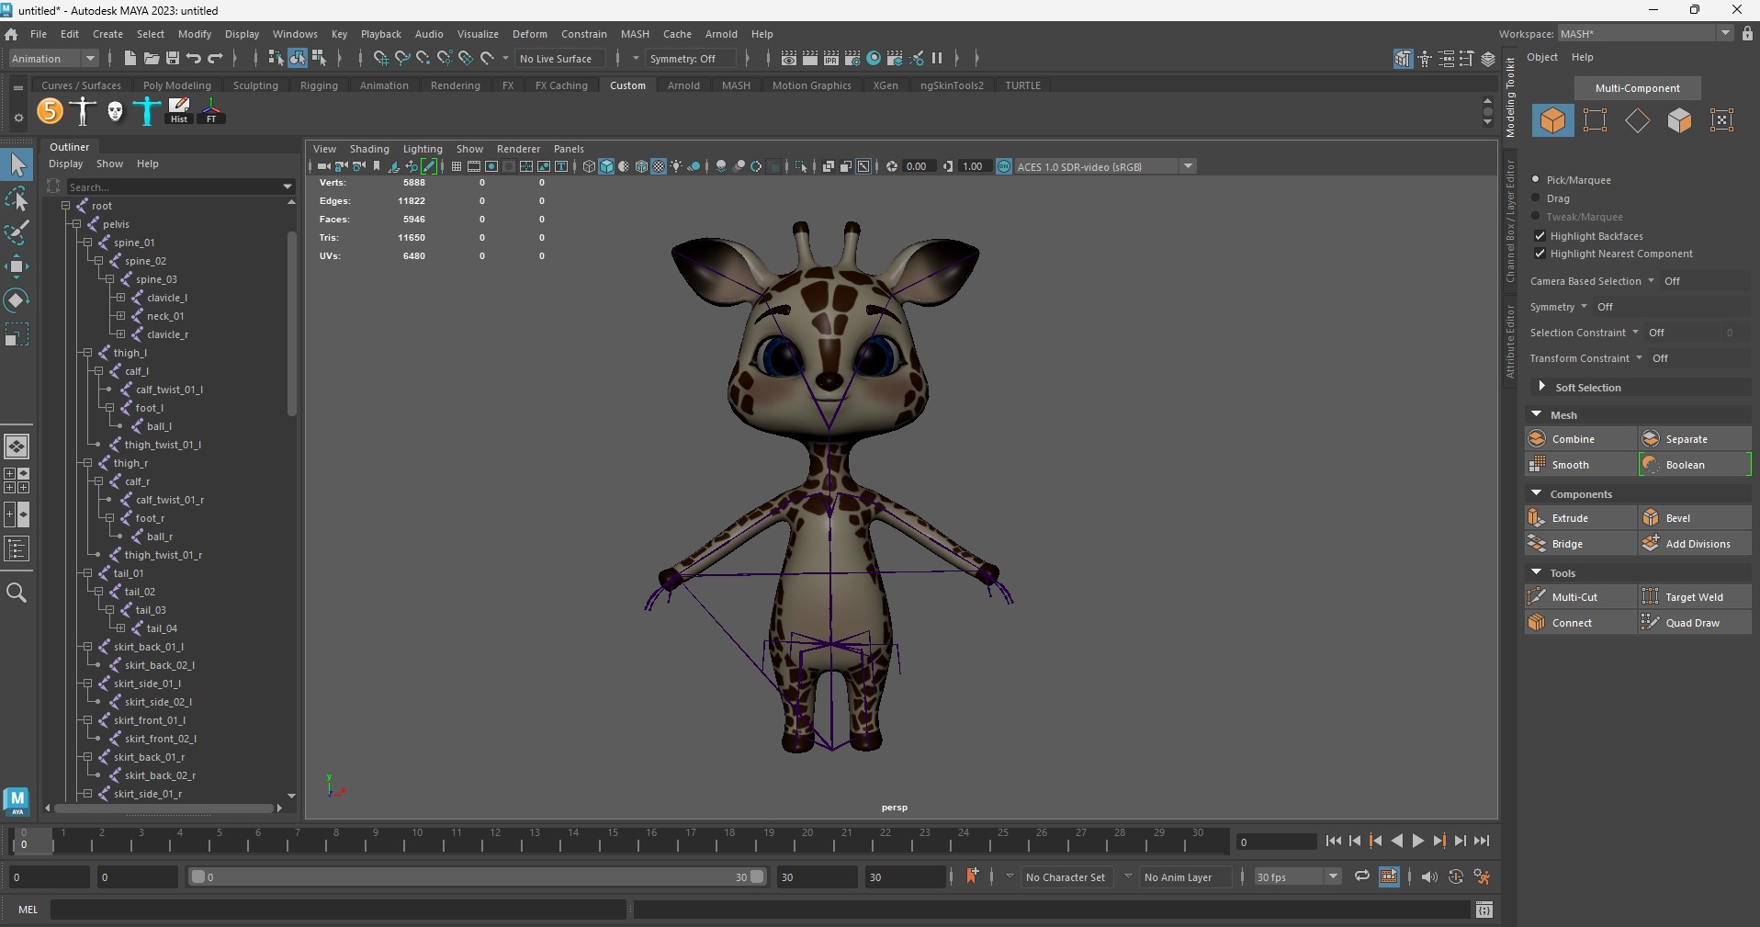Collapse the Mesh section
Viewport: 1760px width, 927px height.
point(1537,414)
